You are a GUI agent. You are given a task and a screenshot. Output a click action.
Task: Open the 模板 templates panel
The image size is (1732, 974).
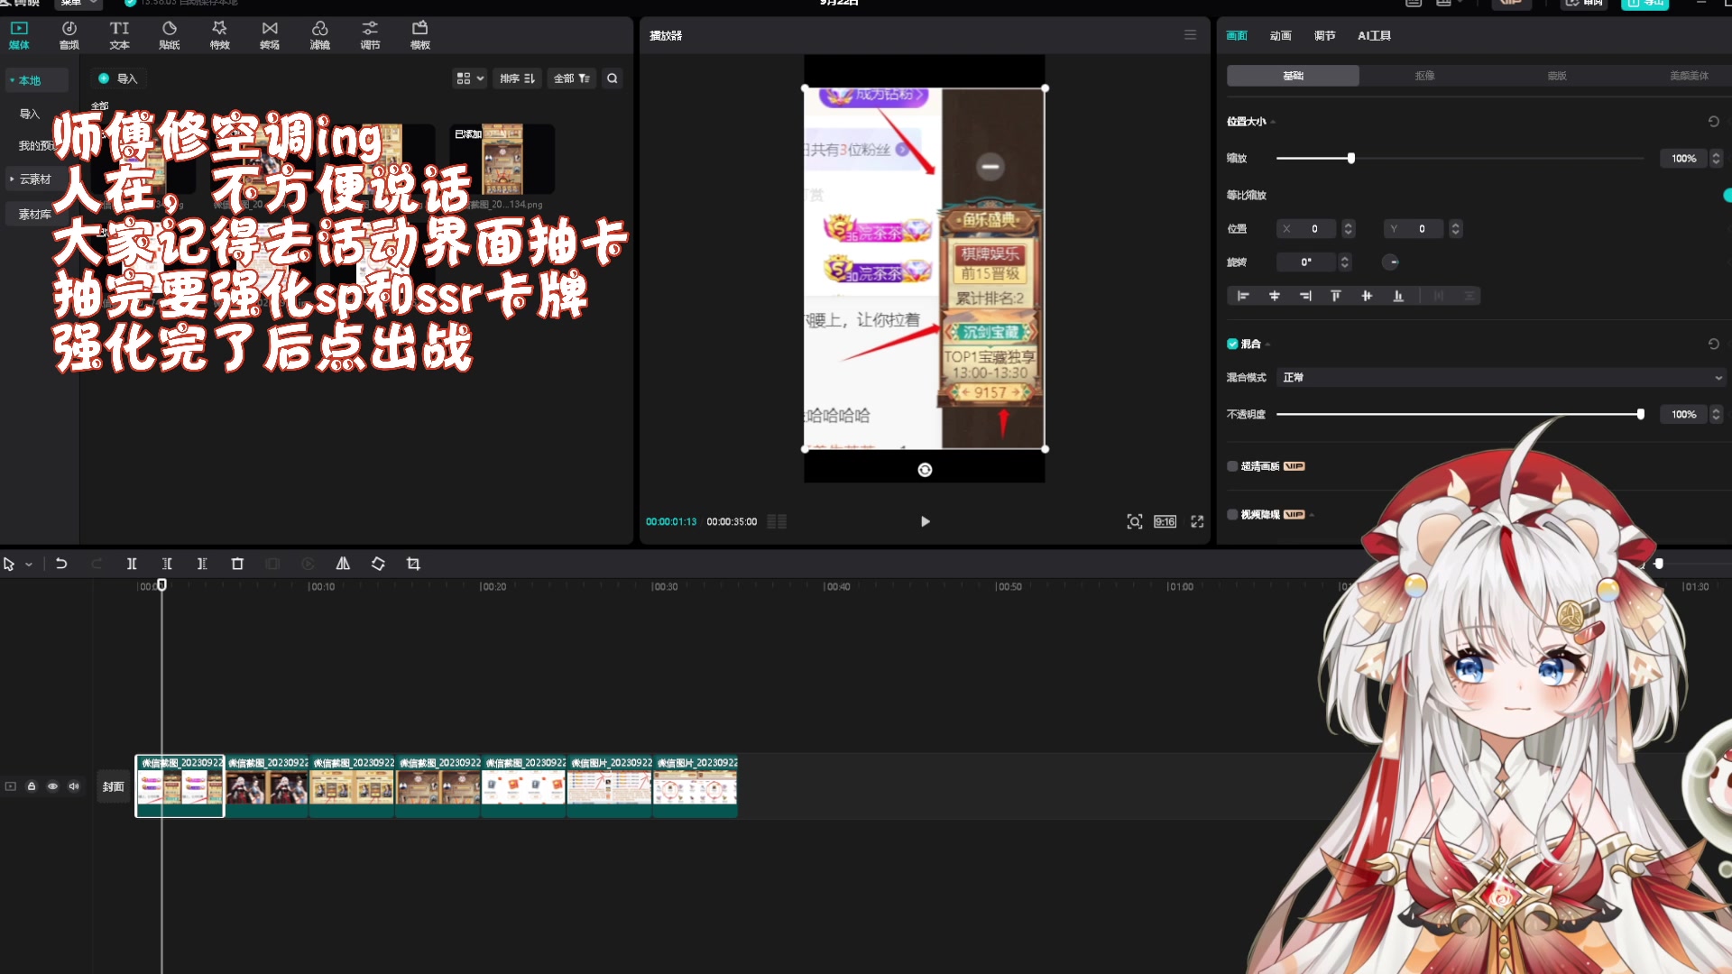pos(420,35)
